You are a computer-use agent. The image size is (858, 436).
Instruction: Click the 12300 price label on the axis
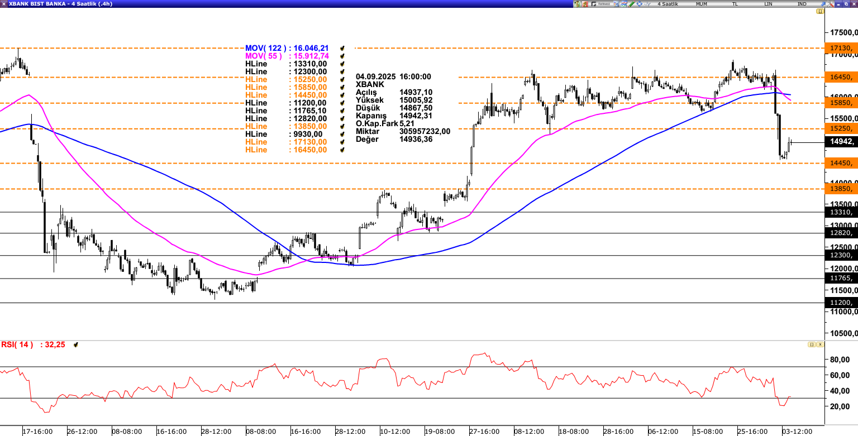coord(841,255)
